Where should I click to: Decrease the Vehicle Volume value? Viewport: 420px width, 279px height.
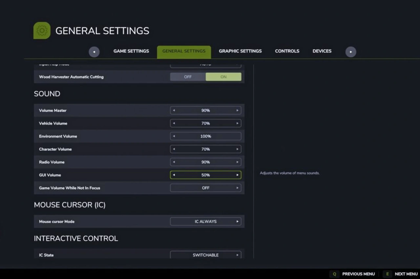pyautogui.click(x=174, y=123)
